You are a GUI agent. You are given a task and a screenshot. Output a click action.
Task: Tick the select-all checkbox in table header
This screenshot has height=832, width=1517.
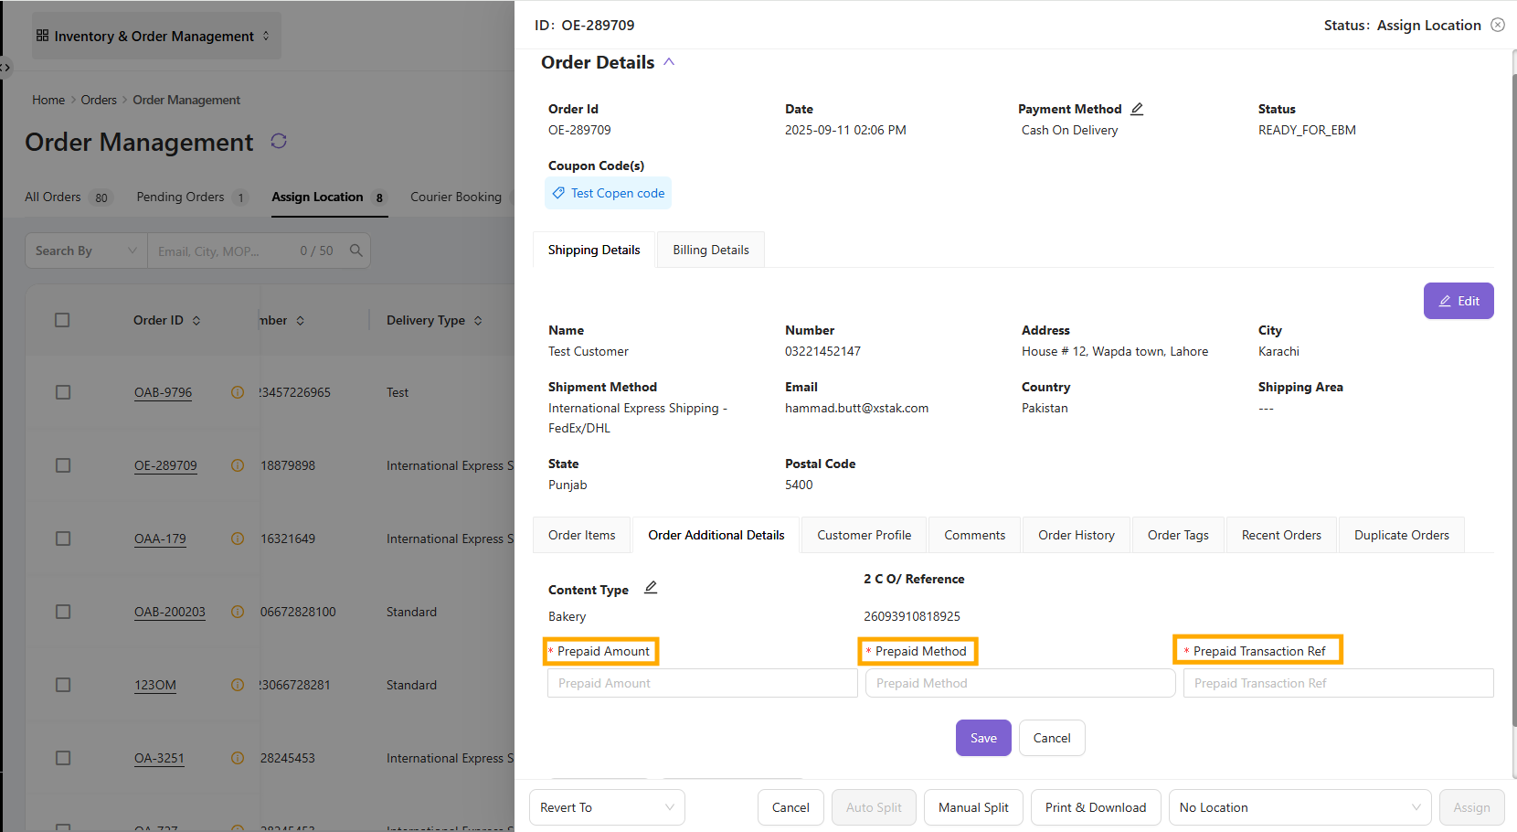[62, 320]
